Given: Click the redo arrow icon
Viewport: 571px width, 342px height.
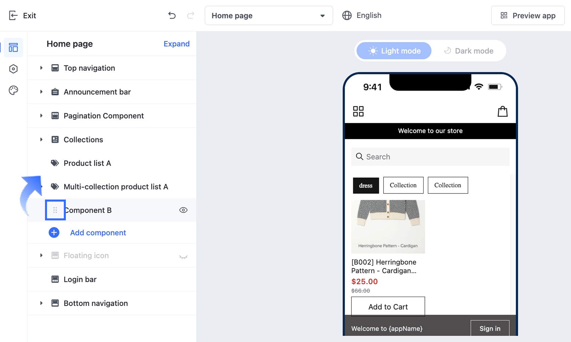Looking at the screenshot, I should coord(190,15).
